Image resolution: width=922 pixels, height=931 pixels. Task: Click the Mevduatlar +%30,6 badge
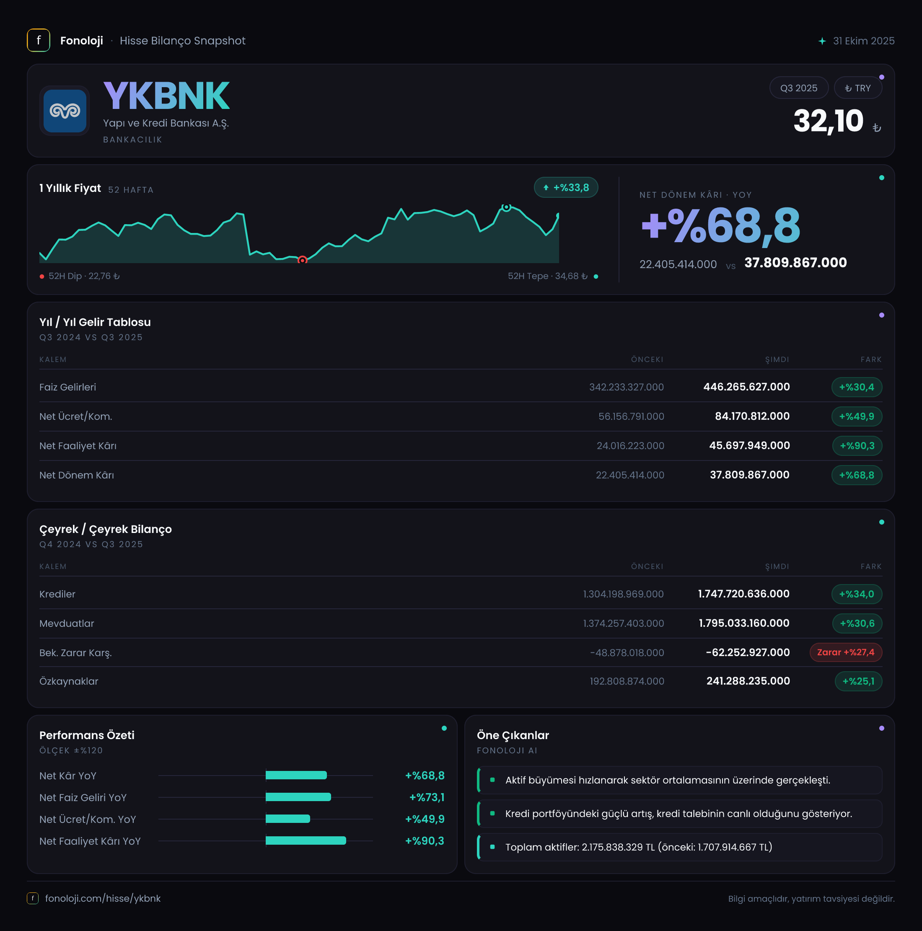857,623
